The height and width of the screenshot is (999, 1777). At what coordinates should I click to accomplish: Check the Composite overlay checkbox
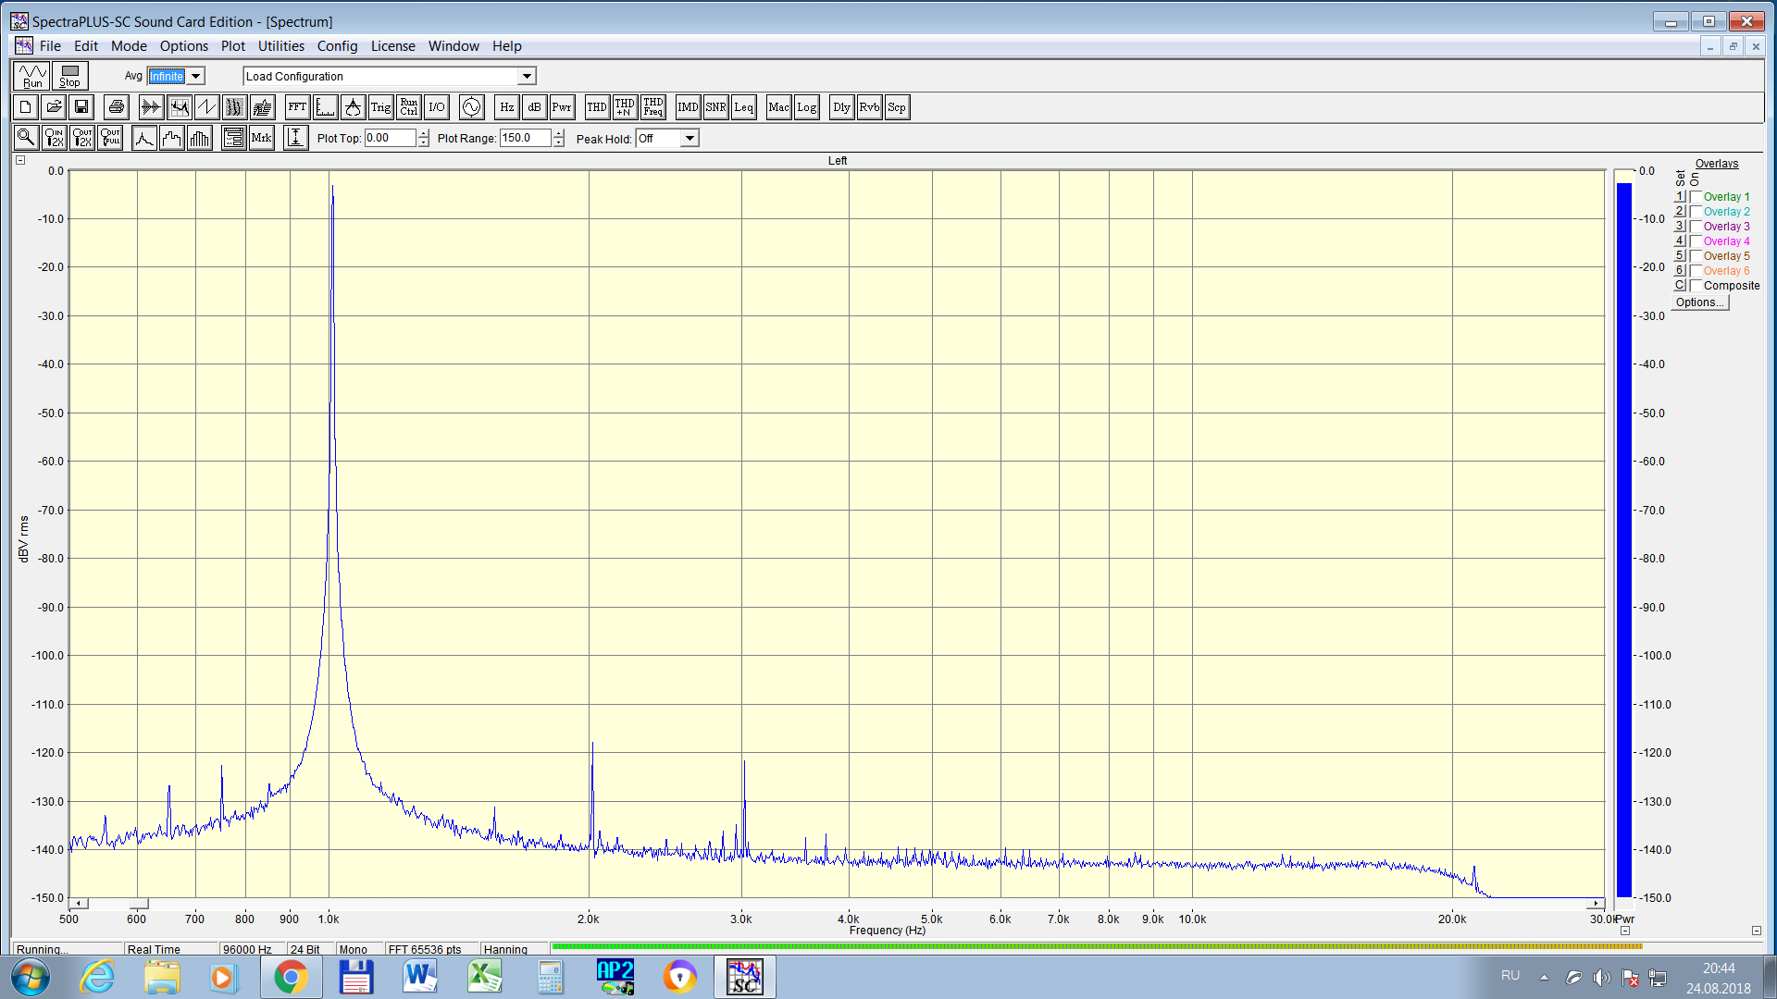[x=1696, y=286]
